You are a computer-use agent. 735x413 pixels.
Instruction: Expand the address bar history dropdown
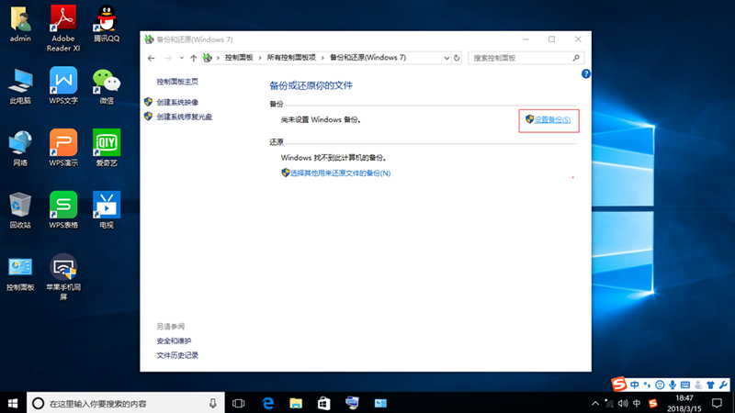pyautogui.click(x=447, y=58)
